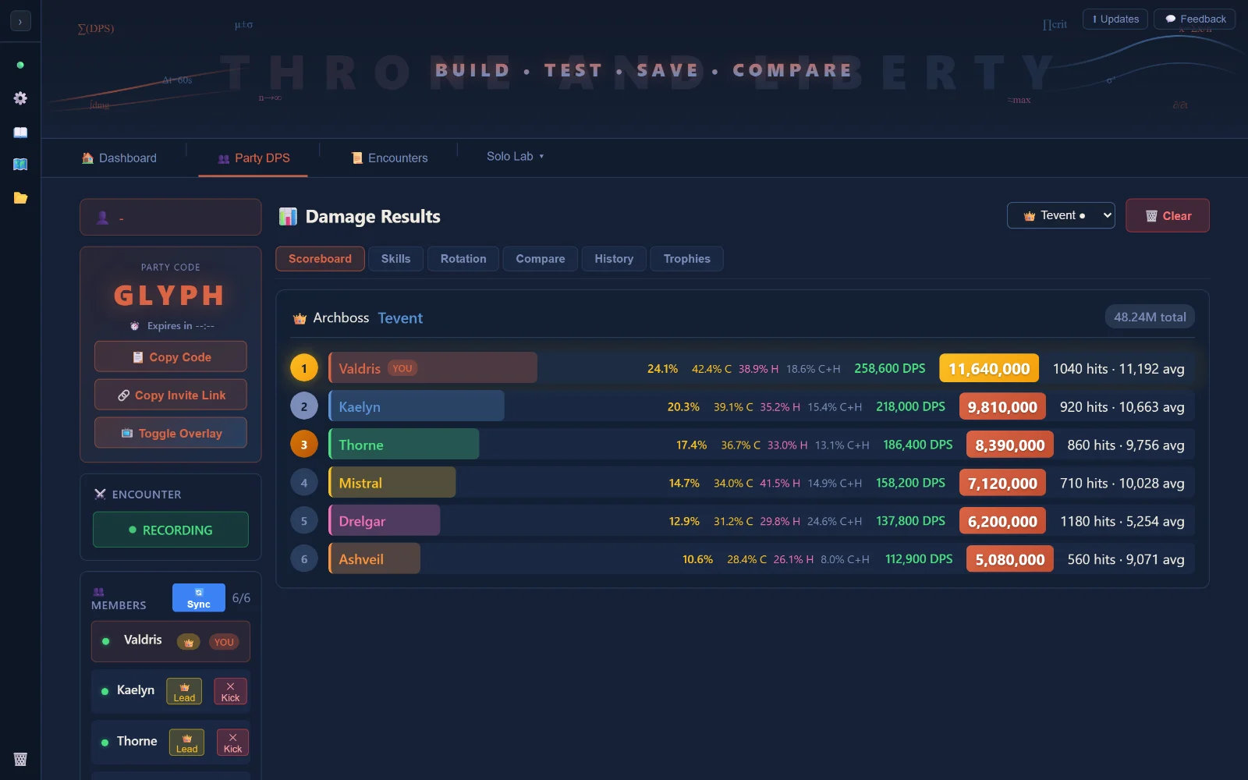Image resolution: width=1248 pixels, height=780 pixels.
Task: Promote Kaelyn to party Lead
Action: point(184,691)
